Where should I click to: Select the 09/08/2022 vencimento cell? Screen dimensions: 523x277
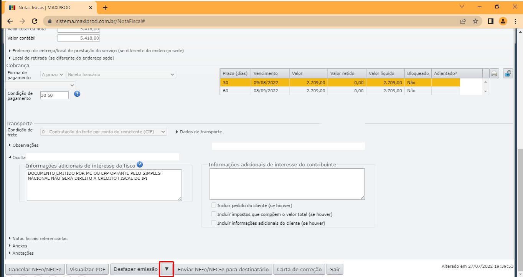[270, 82]
